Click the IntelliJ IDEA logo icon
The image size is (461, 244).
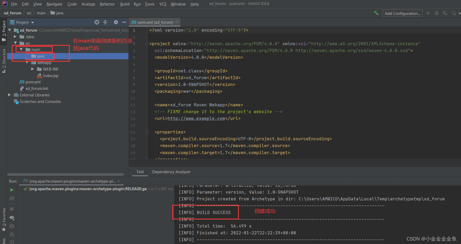coord(5,4)
